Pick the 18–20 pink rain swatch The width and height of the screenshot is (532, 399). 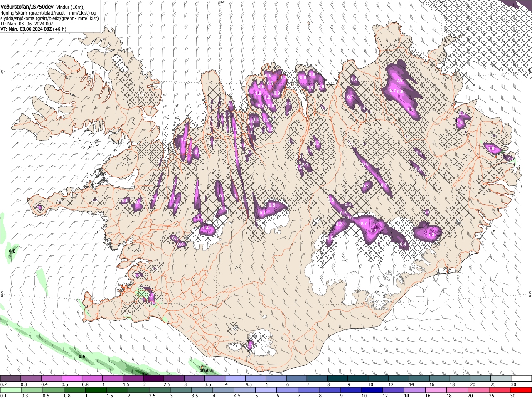(x=458, y=390)
